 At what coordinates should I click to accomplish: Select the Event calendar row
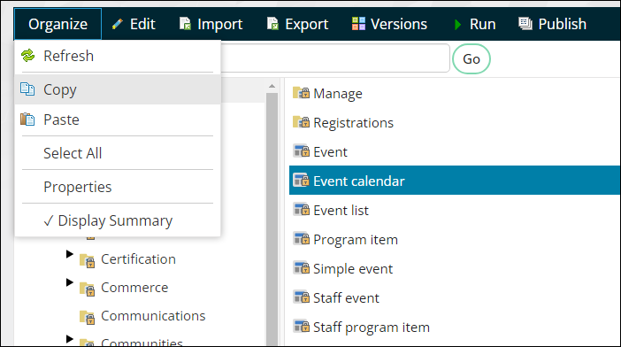(x=455, y=181)
